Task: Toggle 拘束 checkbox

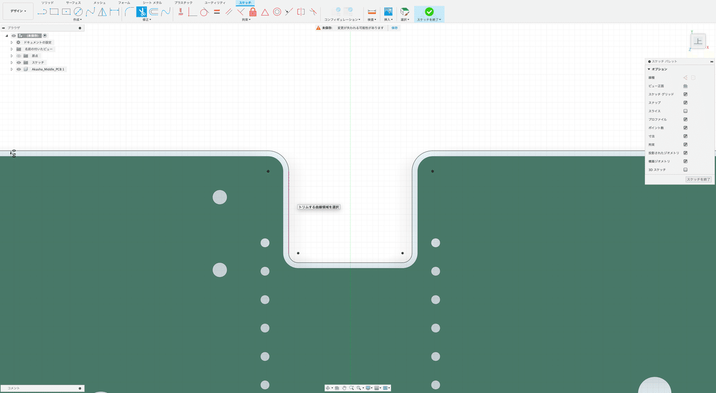Action: (x=686, y=145)
